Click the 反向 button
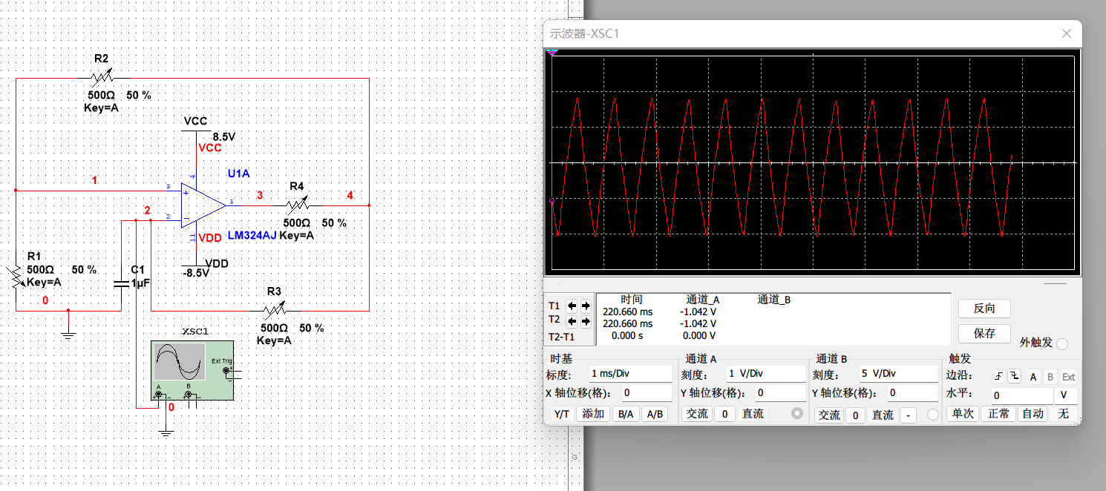 click(984, 309)
